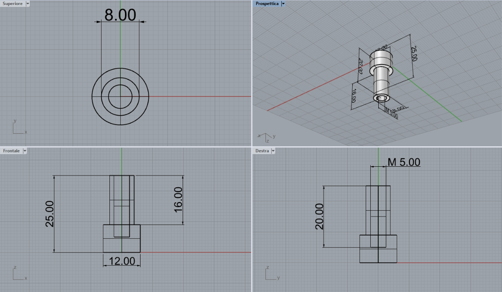The height and width of the screenshot is (292, 502).
Task: Select the 8.00 dimension in top view
Action: pyautogui.click(x=120, y=15)
